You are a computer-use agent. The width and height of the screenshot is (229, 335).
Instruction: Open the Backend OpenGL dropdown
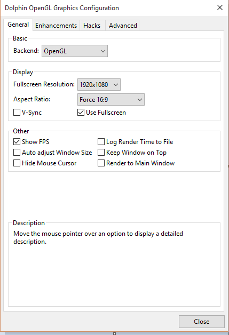click(75, 51)
